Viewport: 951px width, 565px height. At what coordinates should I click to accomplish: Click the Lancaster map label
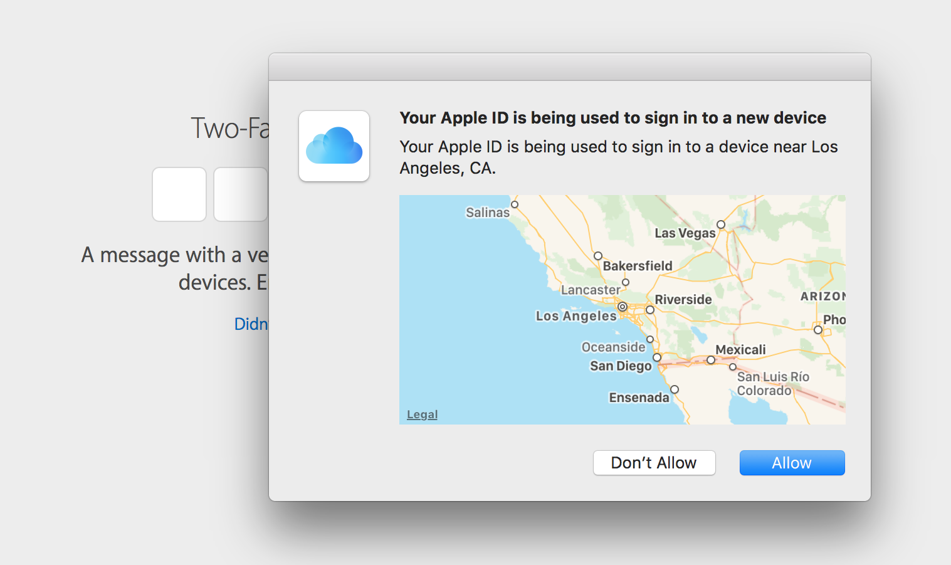tap(591, 290)
